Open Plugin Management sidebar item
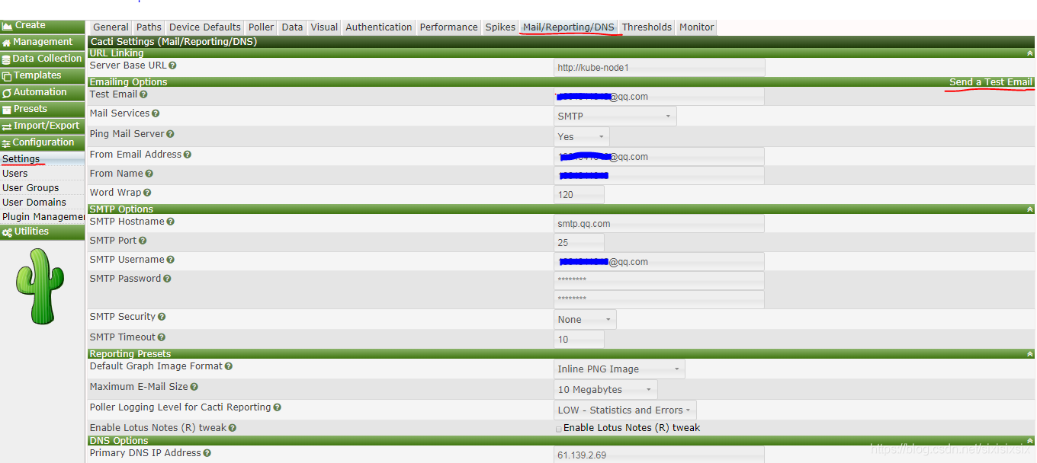 tap(43, 217)
